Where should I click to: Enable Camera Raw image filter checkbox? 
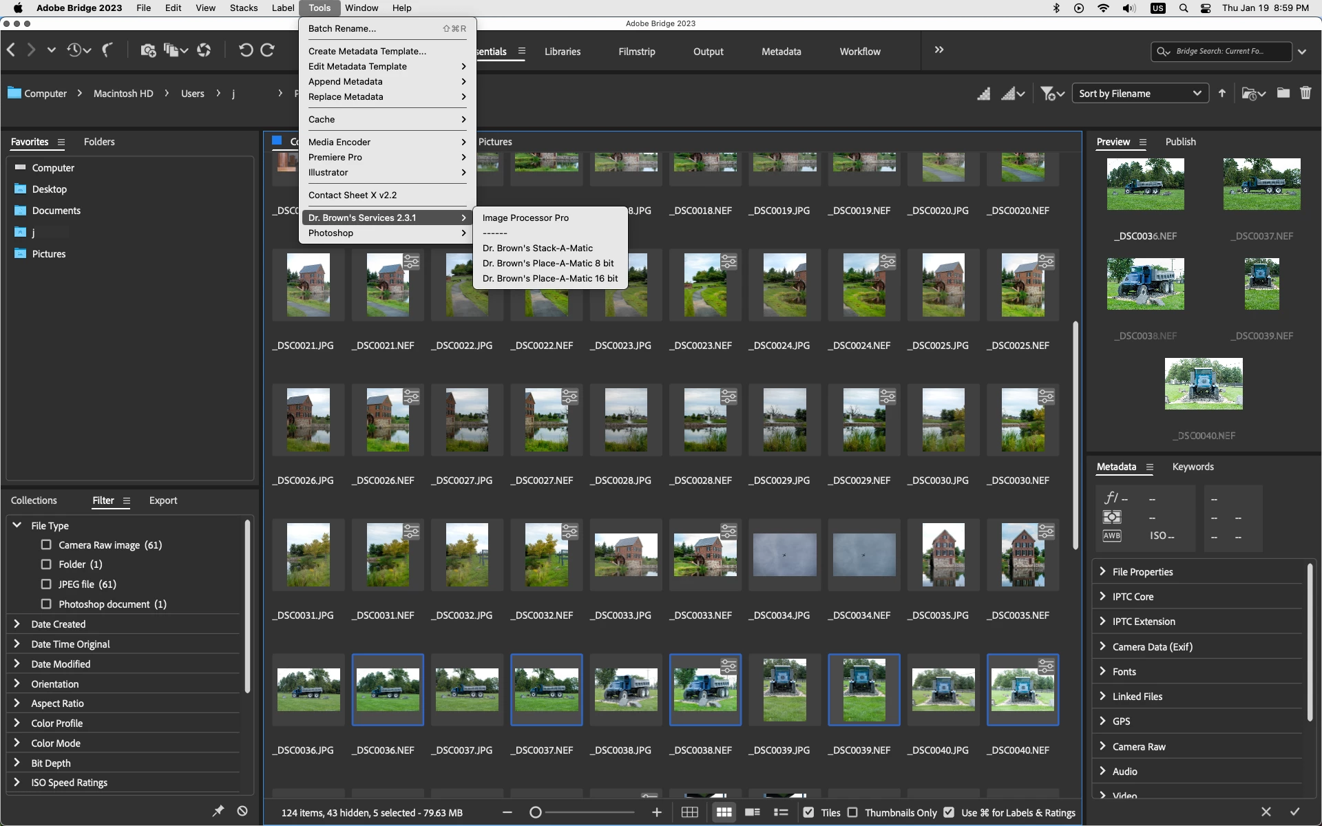tap(46, 544)
